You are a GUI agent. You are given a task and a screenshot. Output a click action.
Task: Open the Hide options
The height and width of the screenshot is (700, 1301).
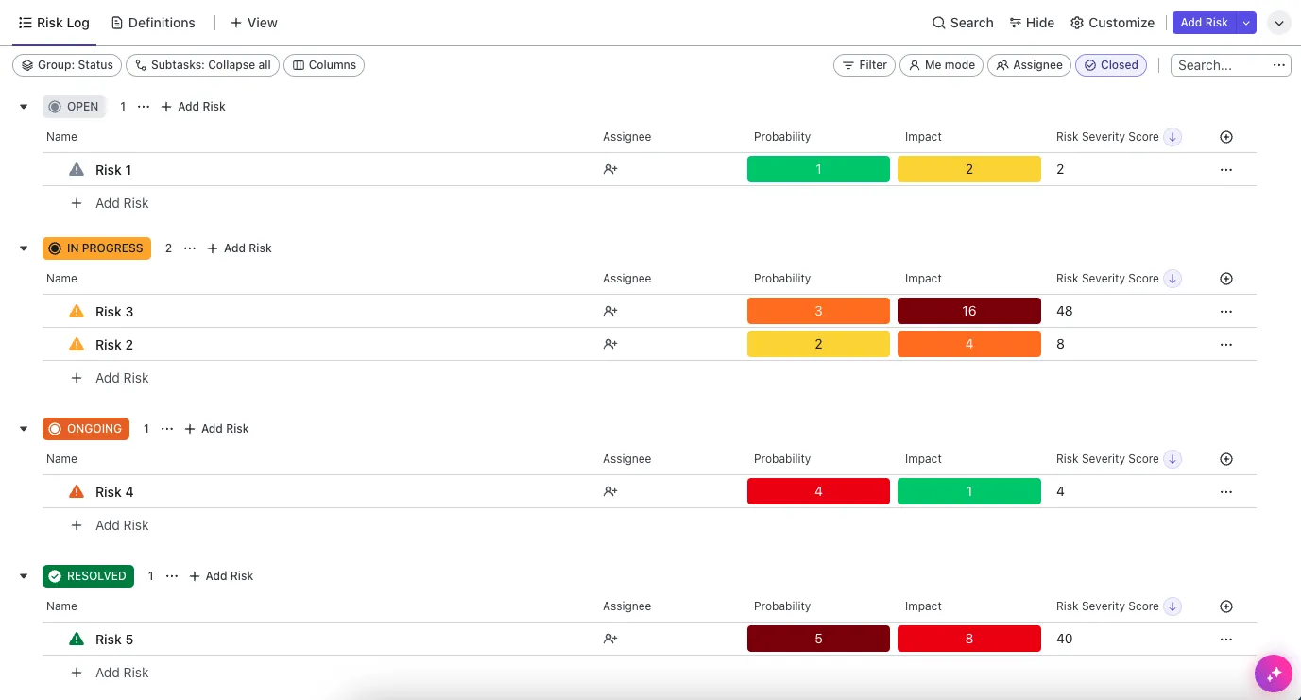[1032, 23]
